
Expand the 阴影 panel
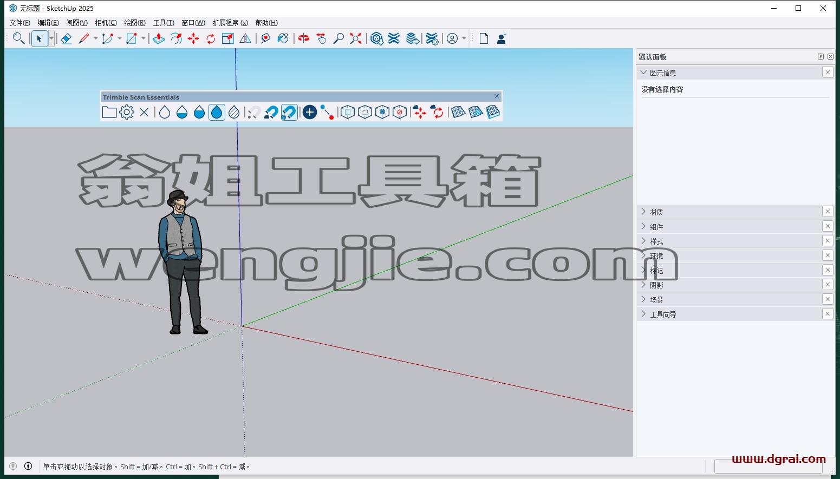tap(643, 285)
